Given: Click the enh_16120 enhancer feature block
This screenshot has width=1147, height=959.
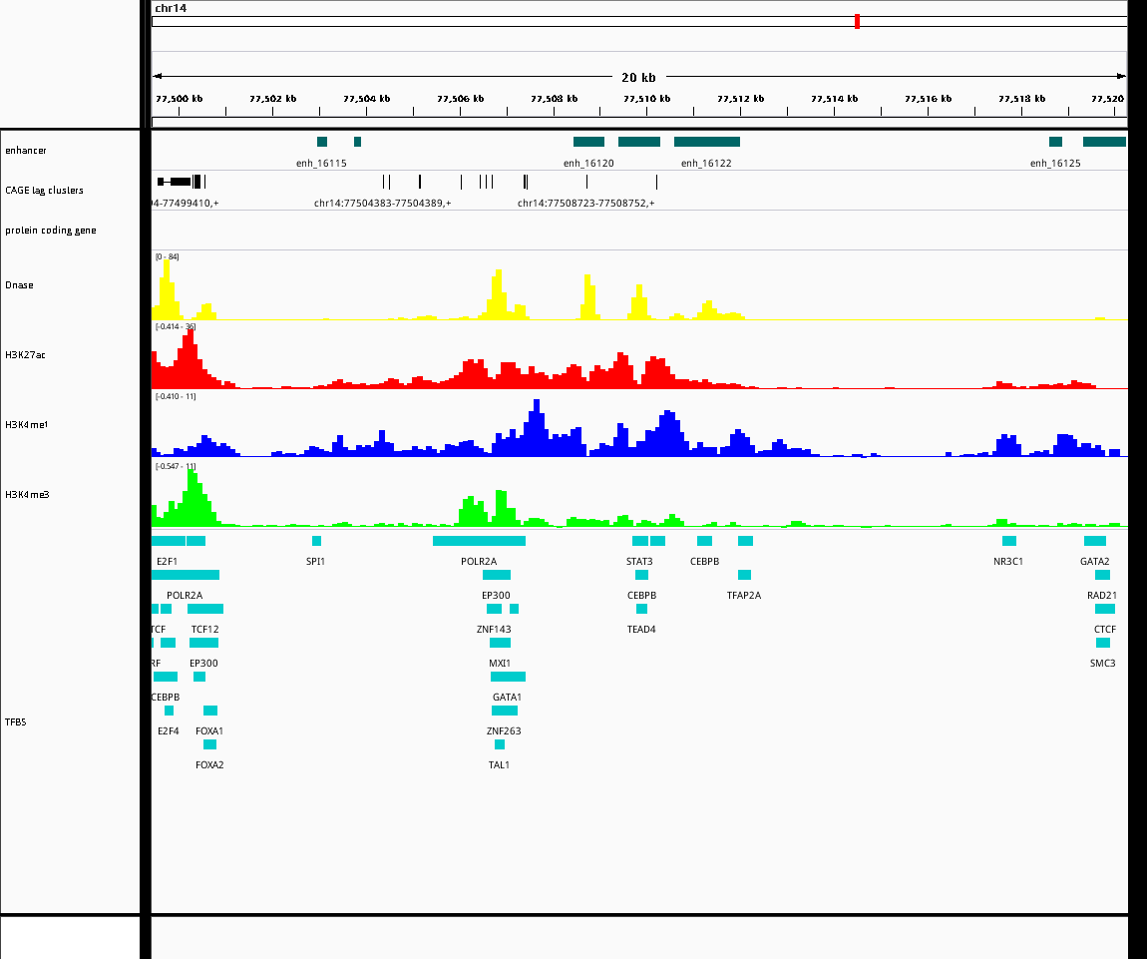Looking at the screenshot, I should [588, 142].
